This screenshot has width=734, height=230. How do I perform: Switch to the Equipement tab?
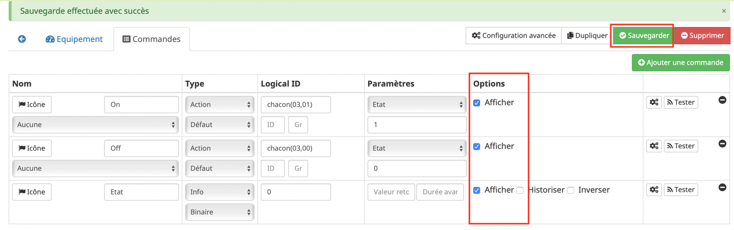tap(74, 39)
